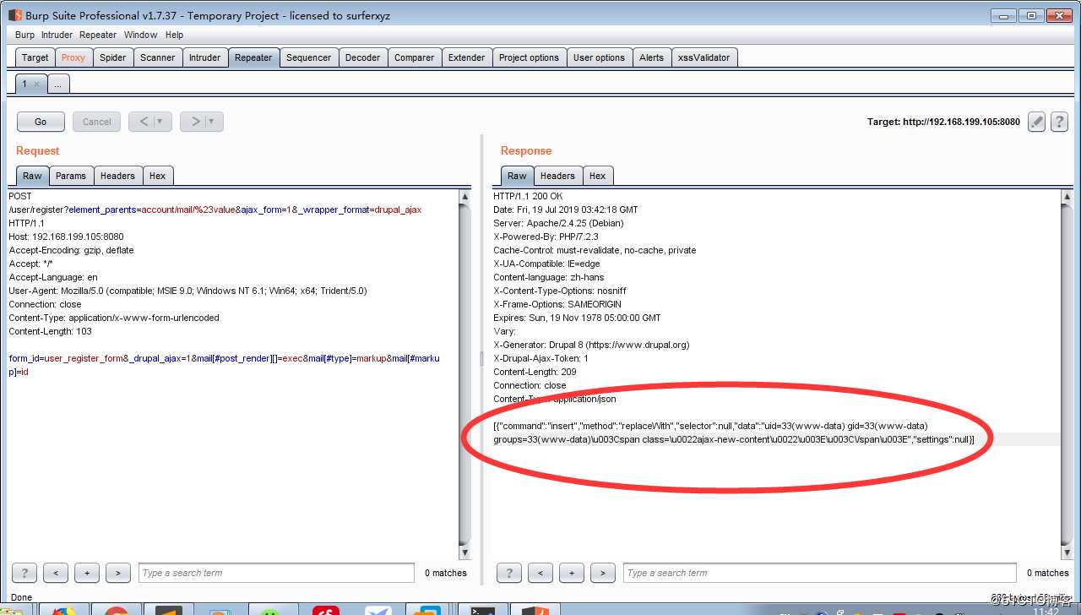This screenshot has width=1081, height=615.
Task: Click response scrollbar up arrow
Action: [x=1068, y=197]
